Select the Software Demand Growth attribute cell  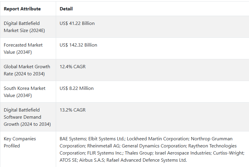27,117
